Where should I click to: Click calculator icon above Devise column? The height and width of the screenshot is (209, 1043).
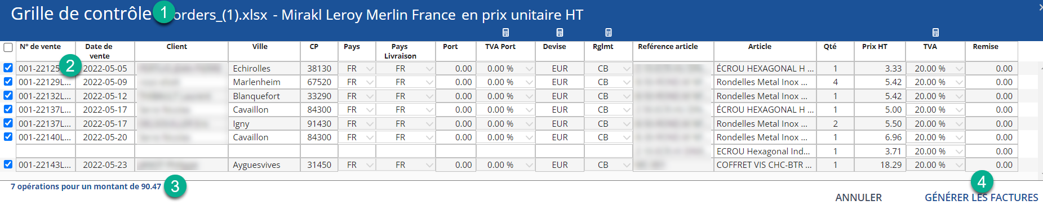560,33
